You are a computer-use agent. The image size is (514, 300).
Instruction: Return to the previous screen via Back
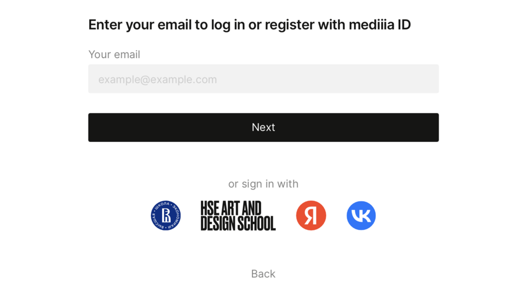coord(263,274)
